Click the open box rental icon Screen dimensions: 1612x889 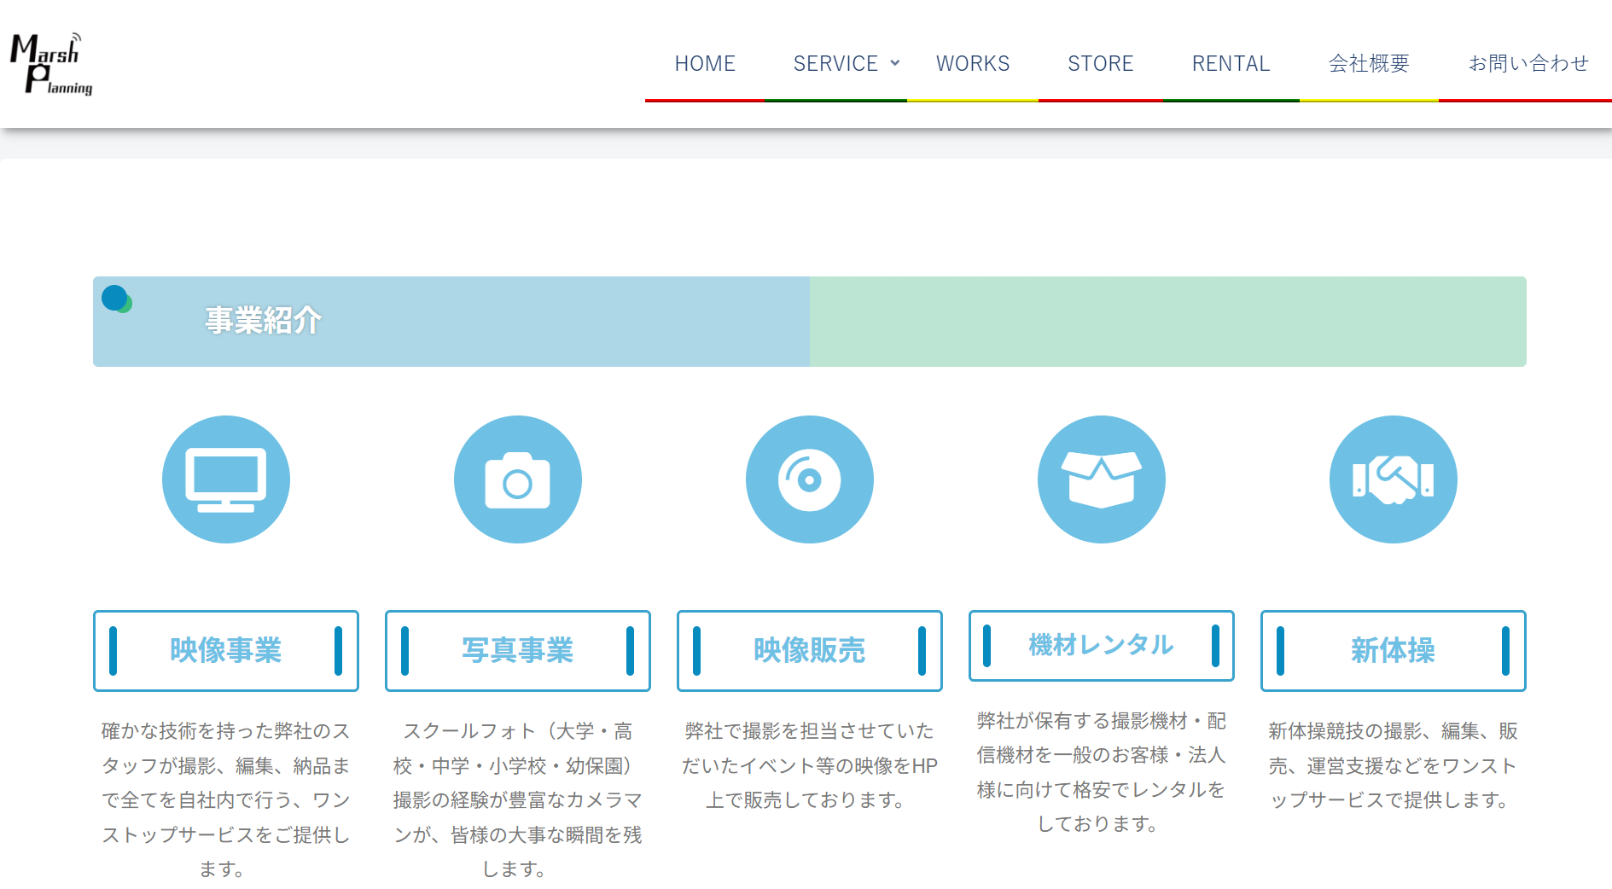(1102, 479)
